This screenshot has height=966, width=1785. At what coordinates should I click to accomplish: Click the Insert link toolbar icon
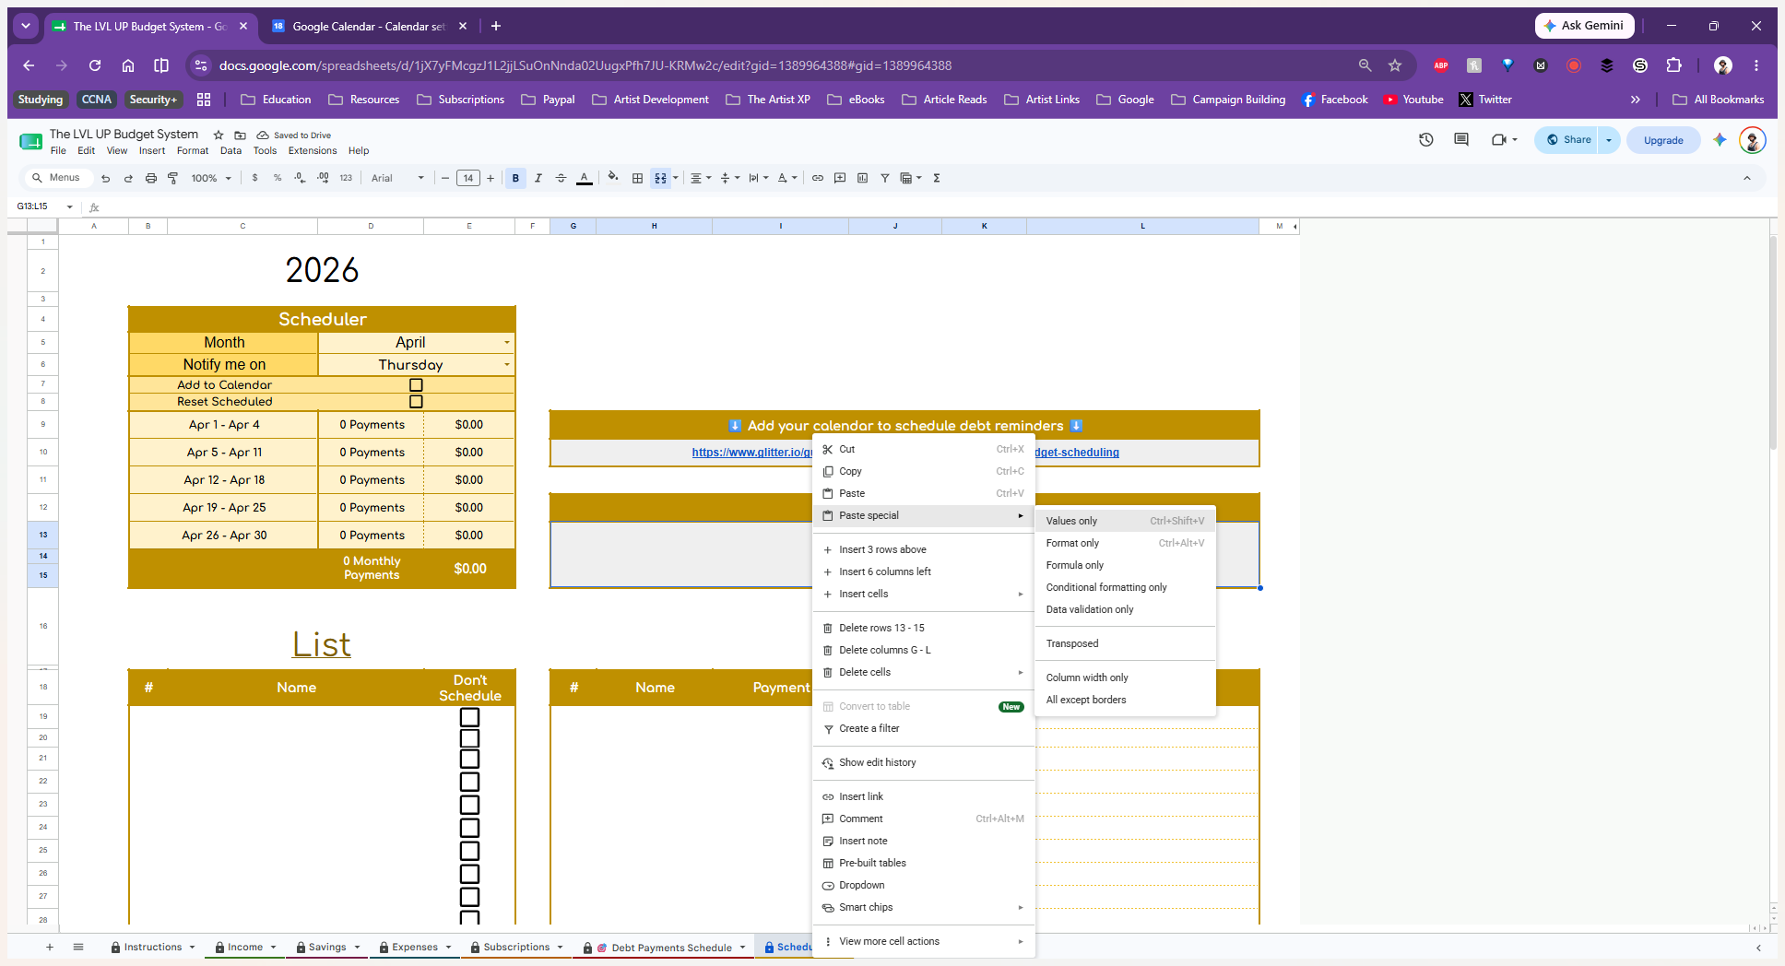818,178
